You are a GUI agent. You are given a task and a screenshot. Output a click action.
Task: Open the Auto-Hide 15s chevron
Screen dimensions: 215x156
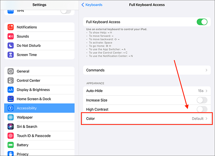[202, 91]
